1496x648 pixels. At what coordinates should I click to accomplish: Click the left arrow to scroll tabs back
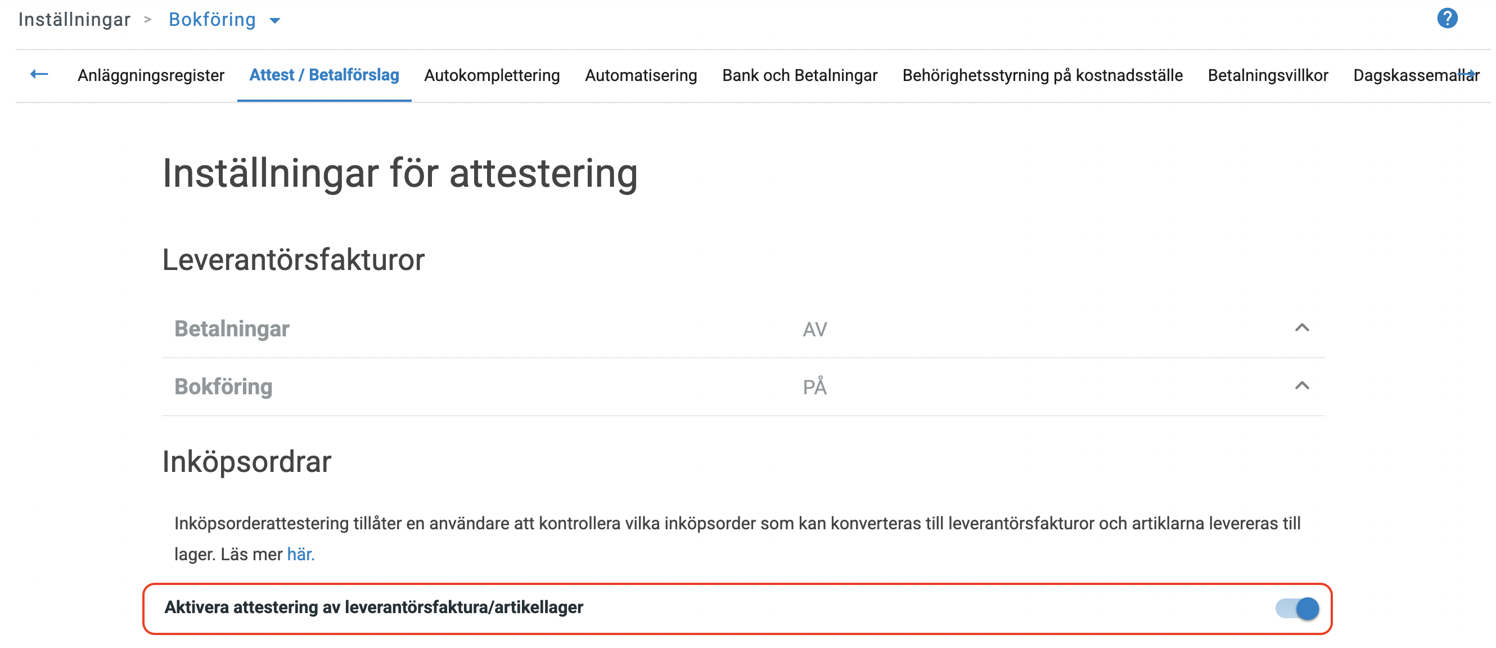[x=39, y=74]
